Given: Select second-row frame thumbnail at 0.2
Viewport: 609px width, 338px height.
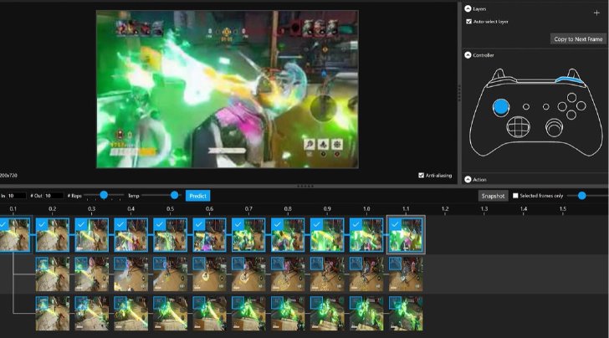Looking at the screenshot, I should click(53, 274).
